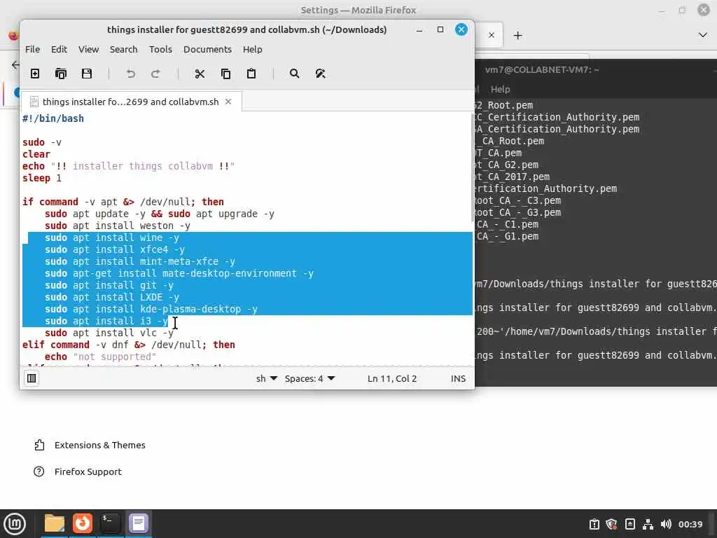The width and height of the screenshot is (717, 538).
Task: Open the Tools menu
Action: click(160, 50)
